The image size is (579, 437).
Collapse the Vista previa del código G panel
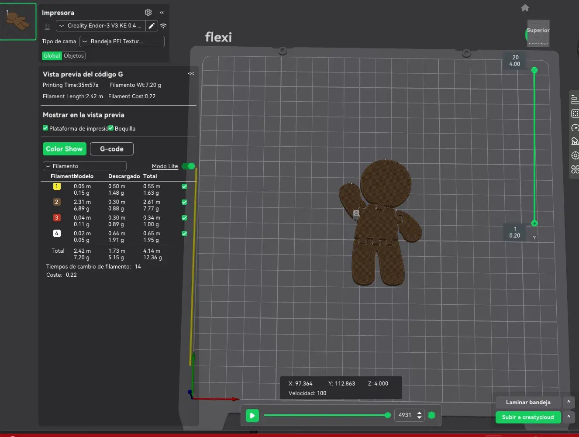point(191,73)
